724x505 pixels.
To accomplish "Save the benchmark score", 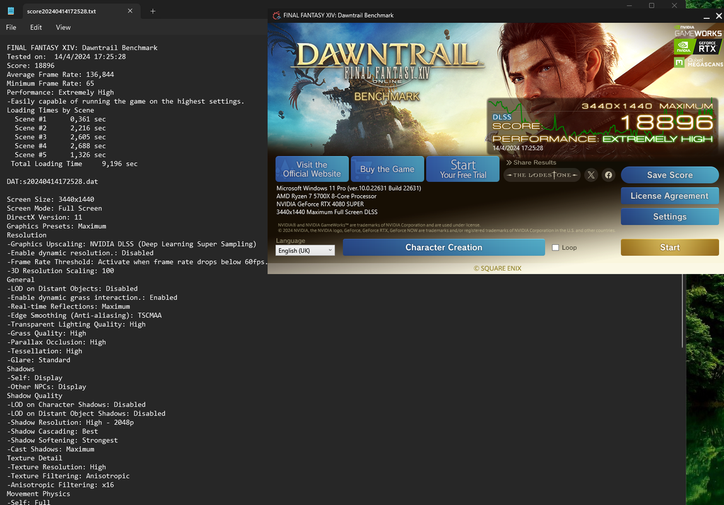I will pyautogui.click(x=670, y=175).
